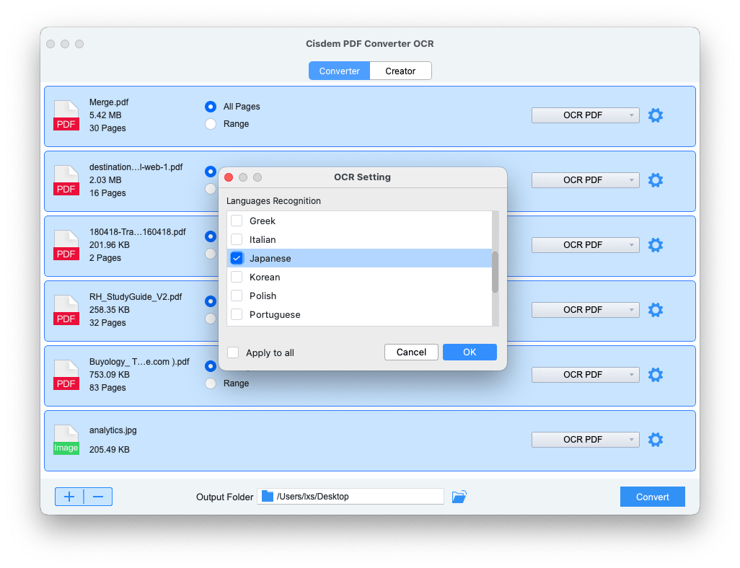Select All Pages radio for RH_StudyGuide_V2.pdf
This screenshot has width=740, height=568.
211,301
